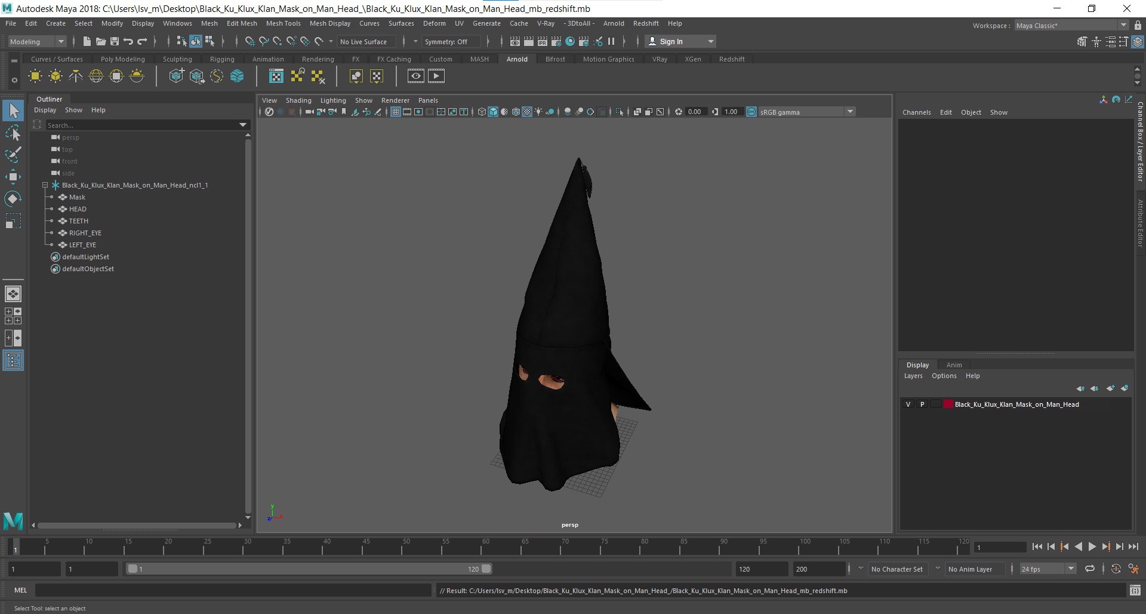The height and width of the screenshot is (614, 1146).
Task: Click No Live Surface field
Action: pos(365,41)
